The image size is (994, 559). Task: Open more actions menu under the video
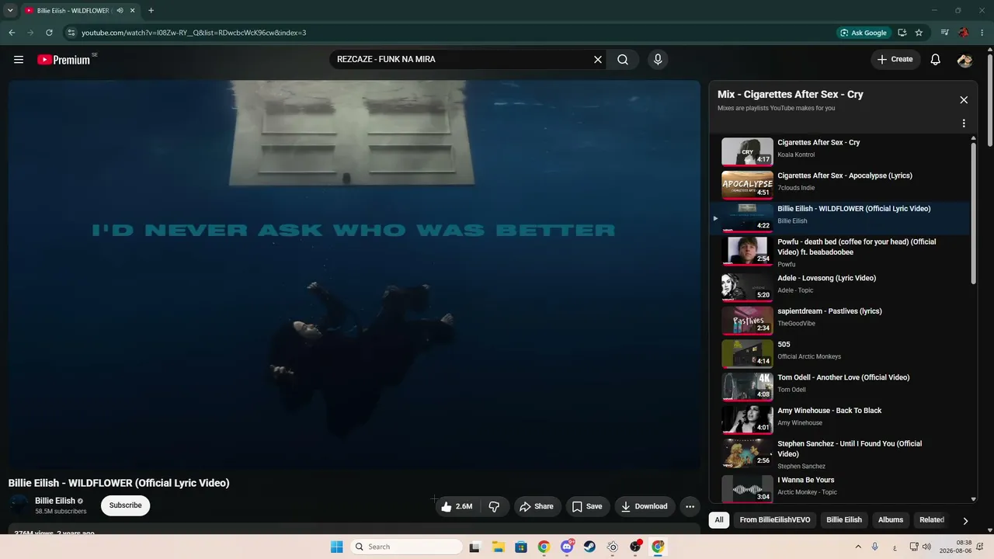(690, 506)
